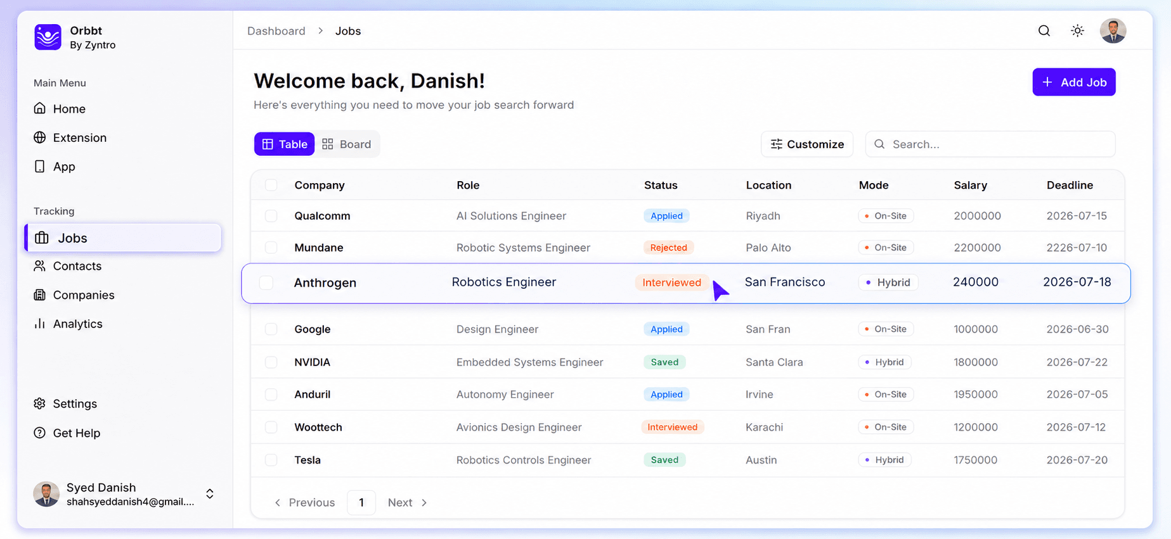1171x539 pixels.
Task: Go to the Previous page
Action: [x=304, y=502]
